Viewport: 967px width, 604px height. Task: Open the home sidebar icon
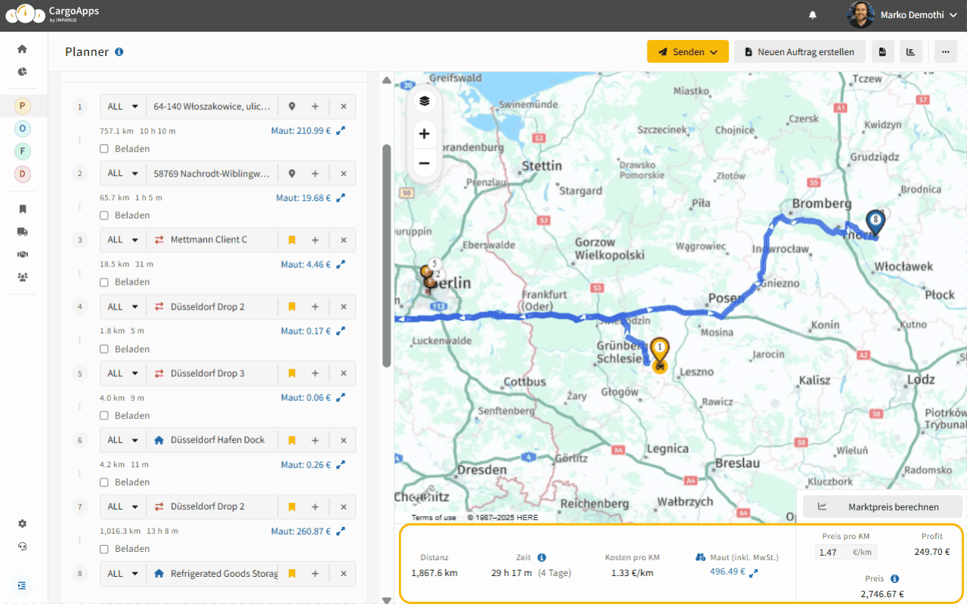coord(22,48)
